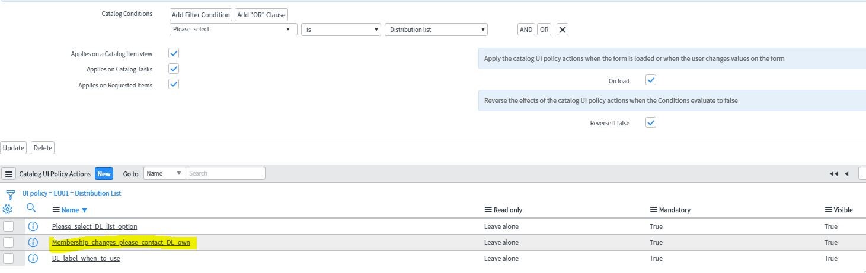Open the 'is' operator dropdown
The height and width of the screenshot is (273, 866).
pos(341,30)
